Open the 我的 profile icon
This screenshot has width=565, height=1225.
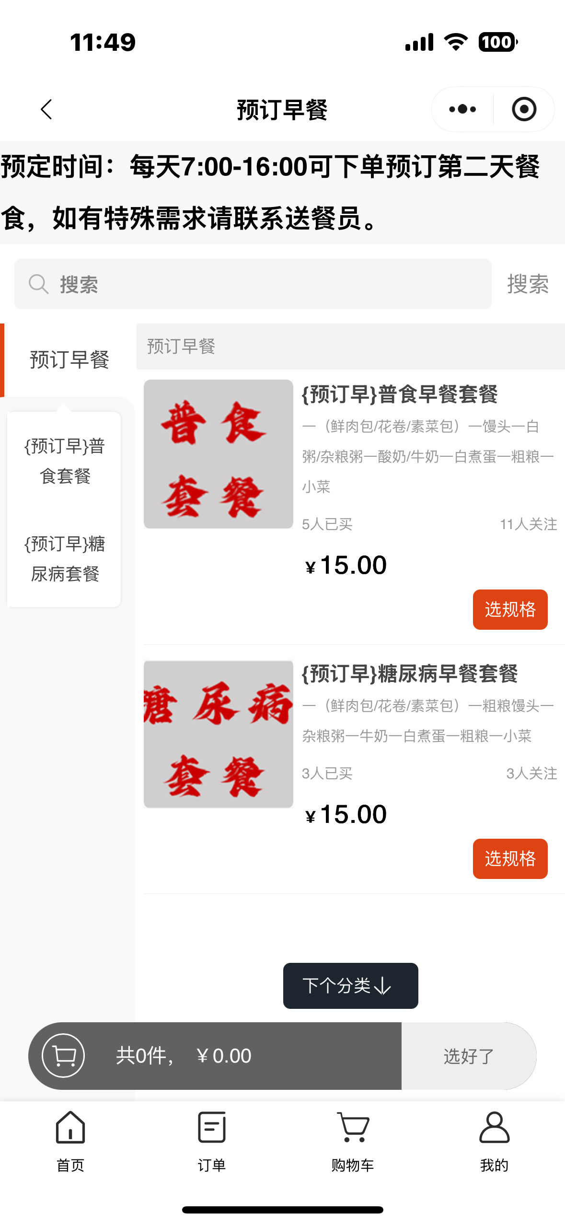click(494, 1128)
